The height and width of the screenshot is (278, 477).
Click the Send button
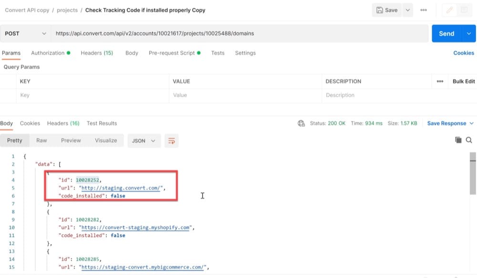click(446, 33)
